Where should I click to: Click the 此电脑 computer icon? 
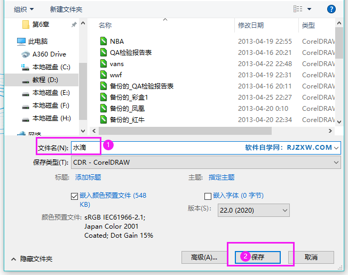[x=21, y=42]
